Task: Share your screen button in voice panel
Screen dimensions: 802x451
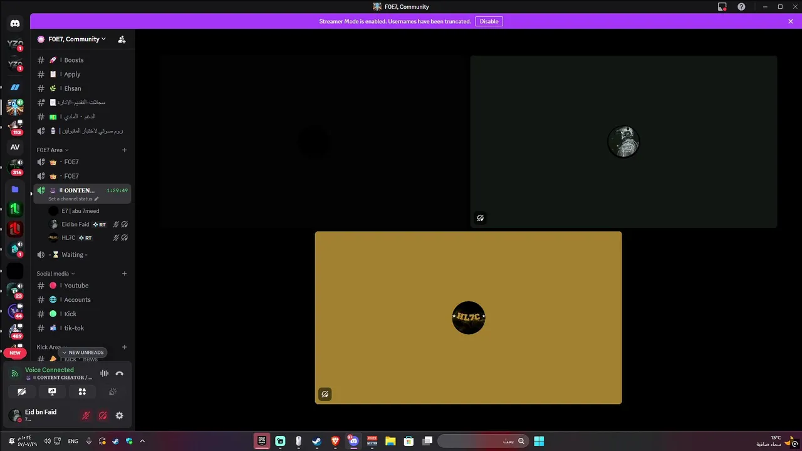Action: 52,391
